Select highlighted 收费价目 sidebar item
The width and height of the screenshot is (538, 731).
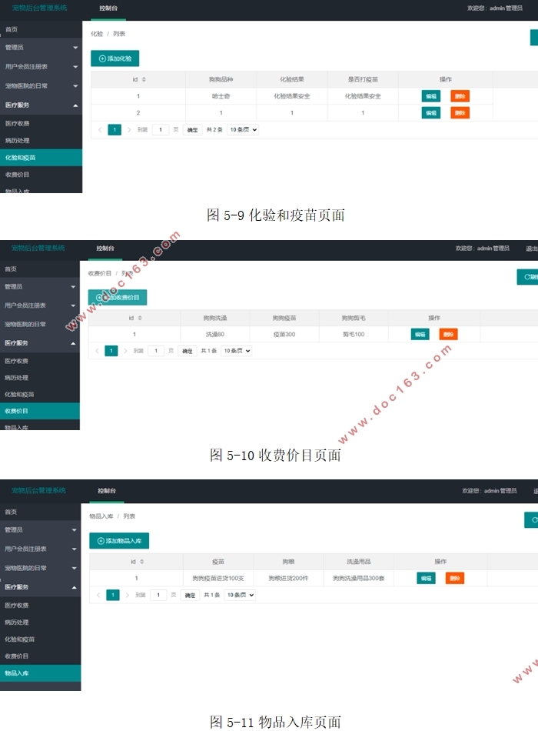[x=40, y=411]
